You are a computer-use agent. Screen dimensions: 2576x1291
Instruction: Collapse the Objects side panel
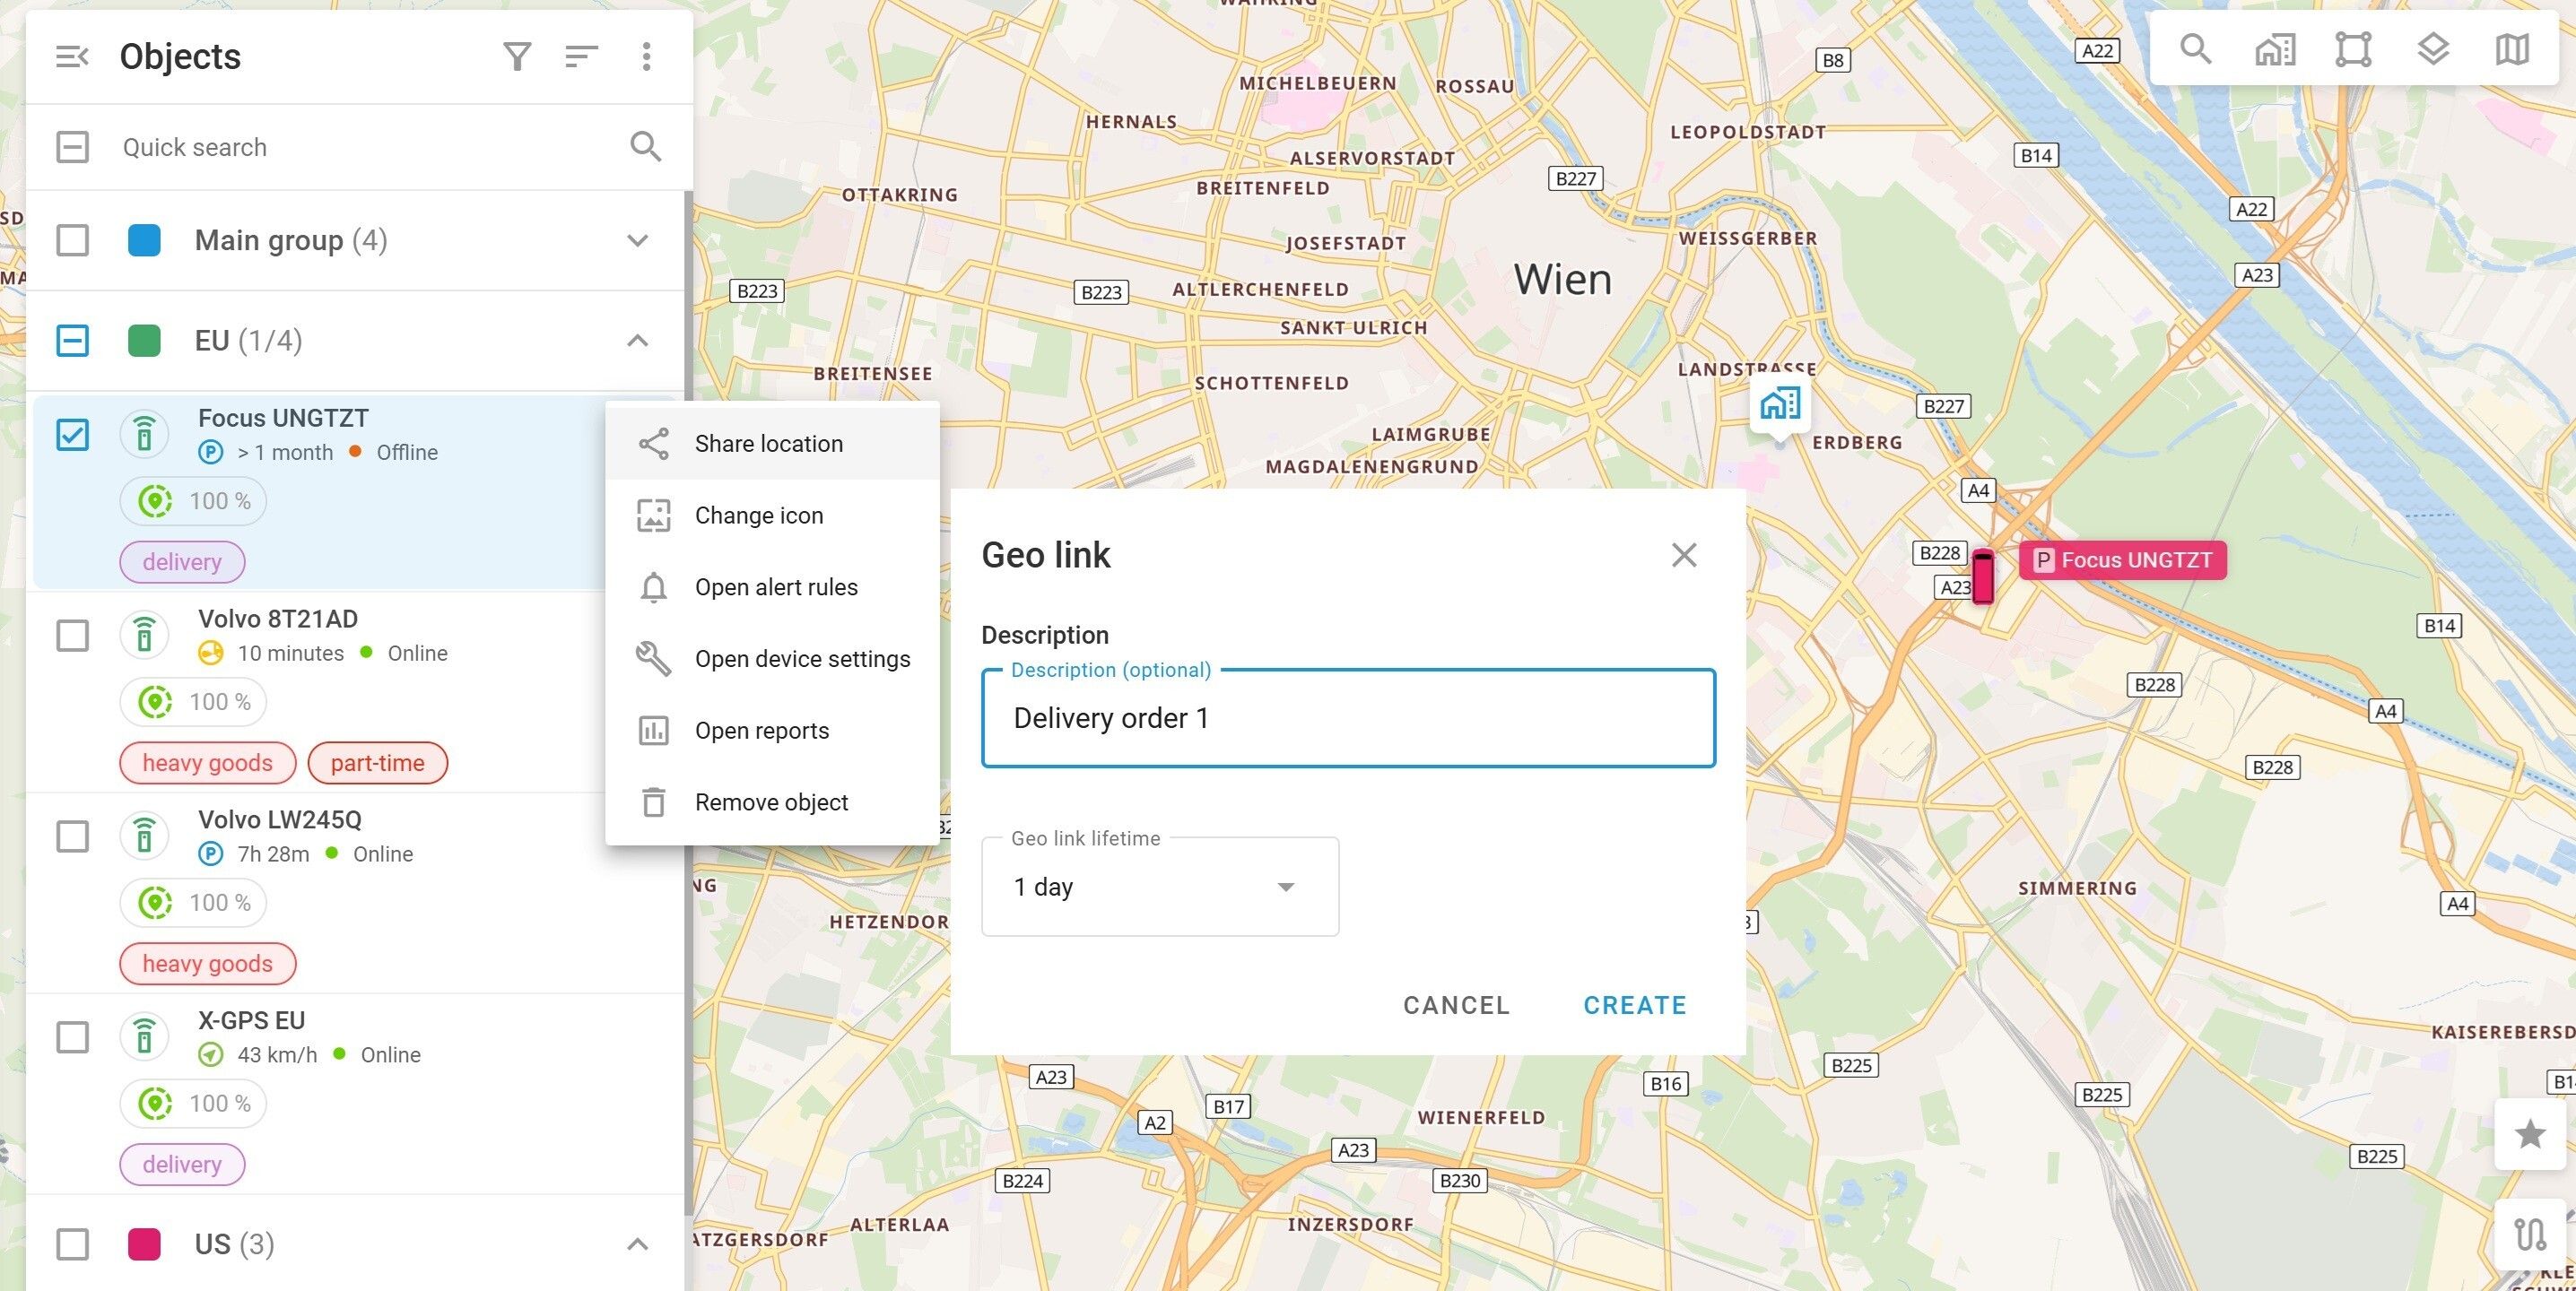tap(72, 56)
